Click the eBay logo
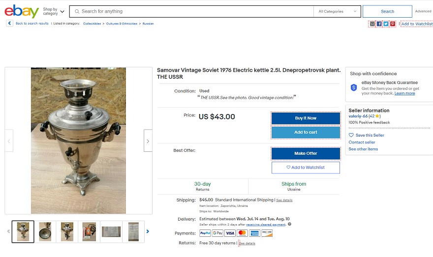 (22, 11)
